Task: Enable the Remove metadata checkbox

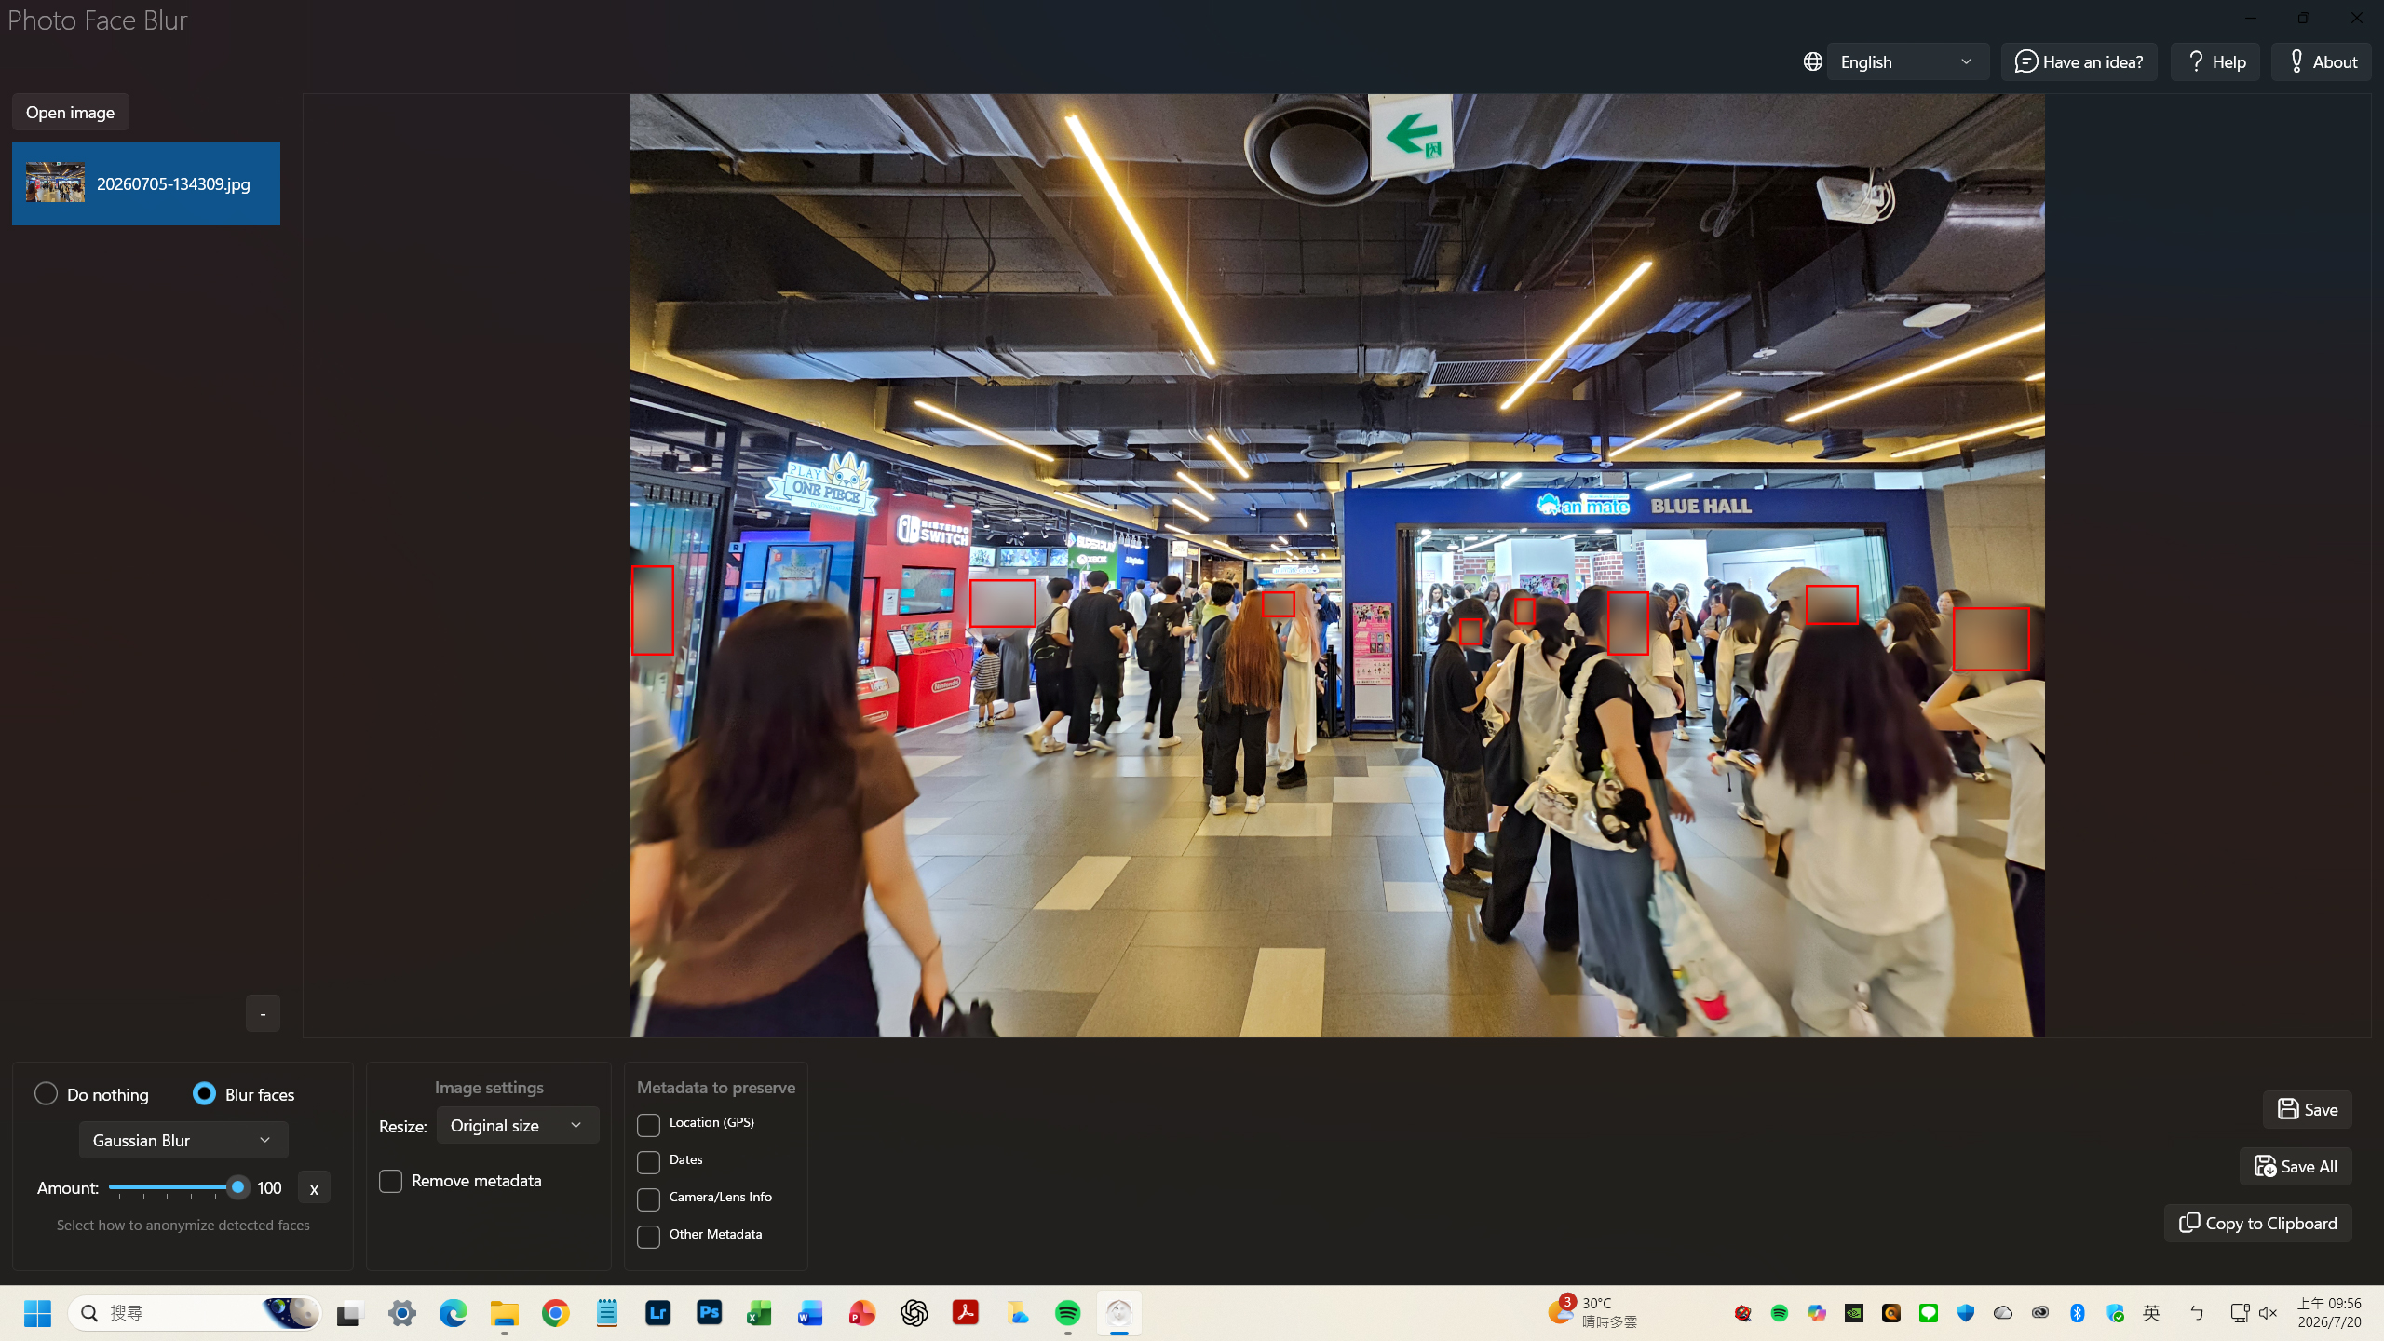Action: (391, 1181)
